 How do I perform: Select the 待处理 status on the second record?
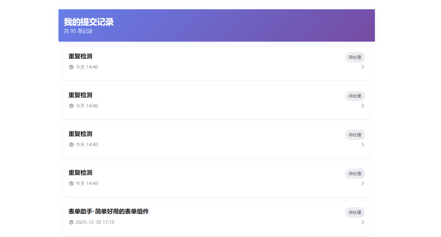(355, 96)
